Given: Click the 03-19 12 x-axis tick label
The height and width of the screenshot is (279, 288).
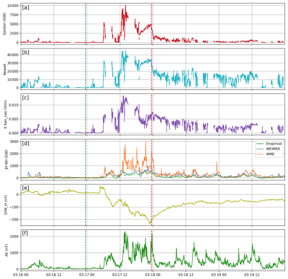Looking at the screenshot, I should [252, 274].
